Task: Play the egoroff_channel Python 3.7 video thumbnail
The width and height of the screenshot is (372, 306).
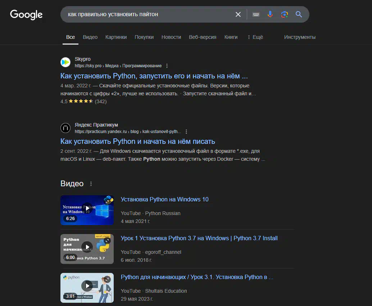Action: point(87,249)
